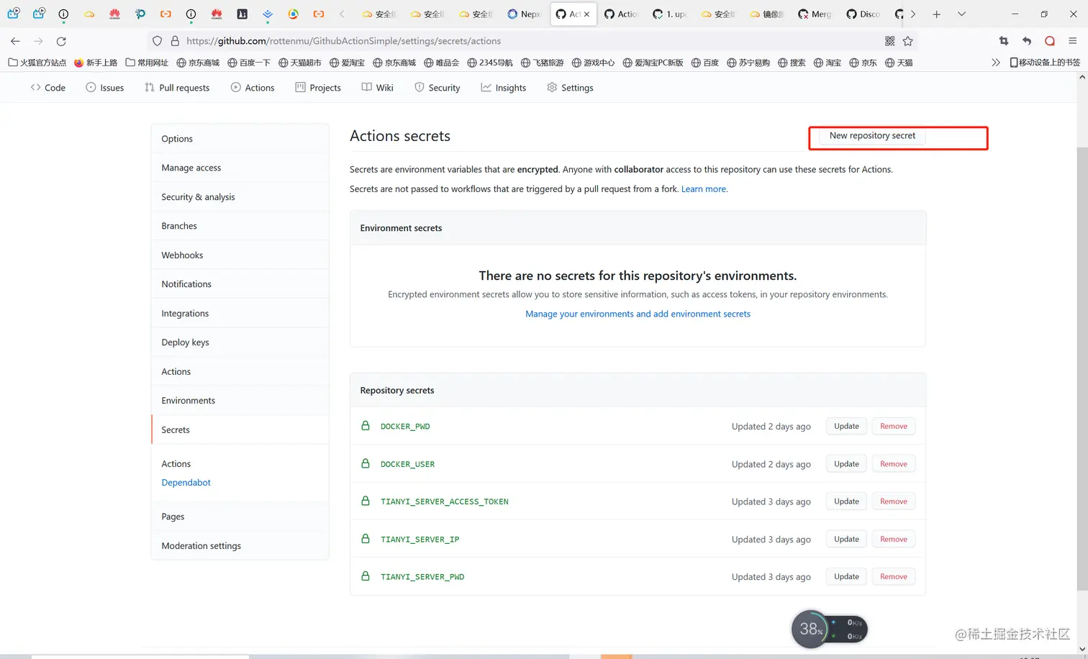
Task: Click the red circle extension icon
Action: coord(1050,41)
